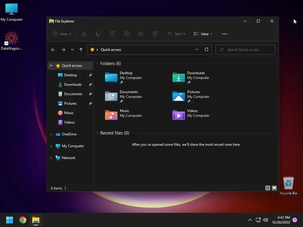Open the Downloads folder tile

(x=191, y=78)
